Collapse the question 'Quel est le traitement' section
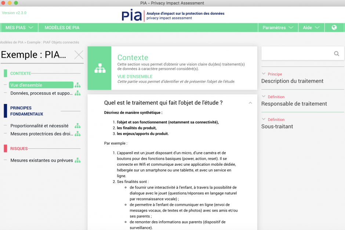Viewport: 345px width, 230px height. (250, 103)
